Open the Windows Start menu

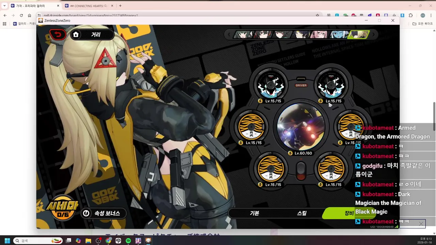(x=7, y=241)
